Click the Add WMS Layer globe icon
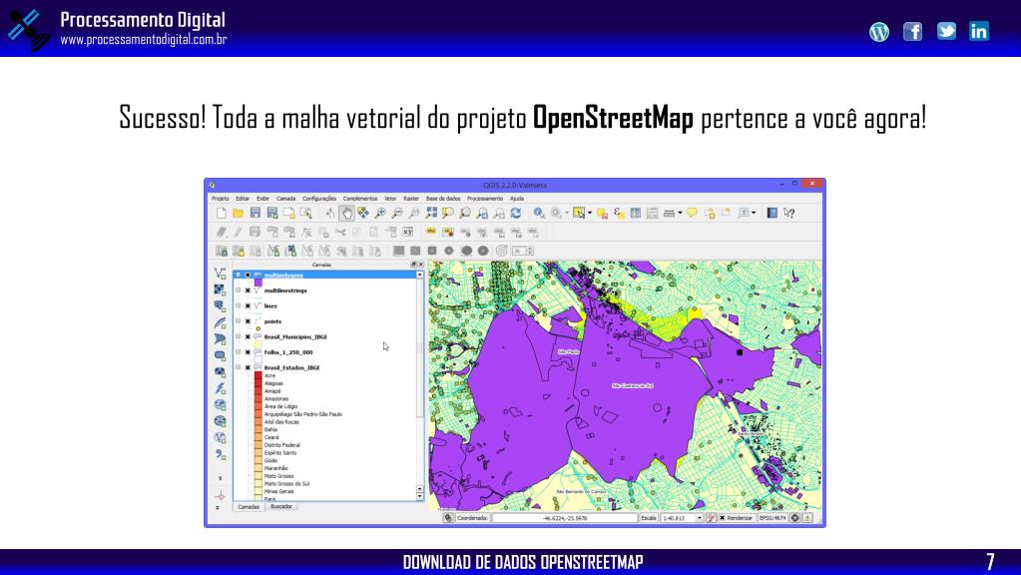The image size is (1021, 575). pyautogui.click(x=221, y=405)
